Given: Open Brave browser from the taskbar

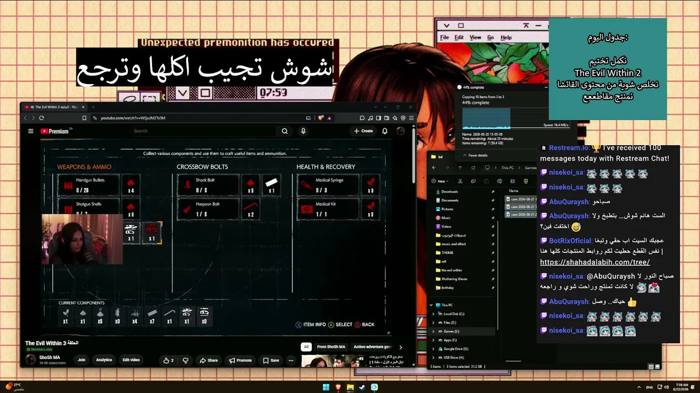Looking at the screenshot, I should coord(338,388).
